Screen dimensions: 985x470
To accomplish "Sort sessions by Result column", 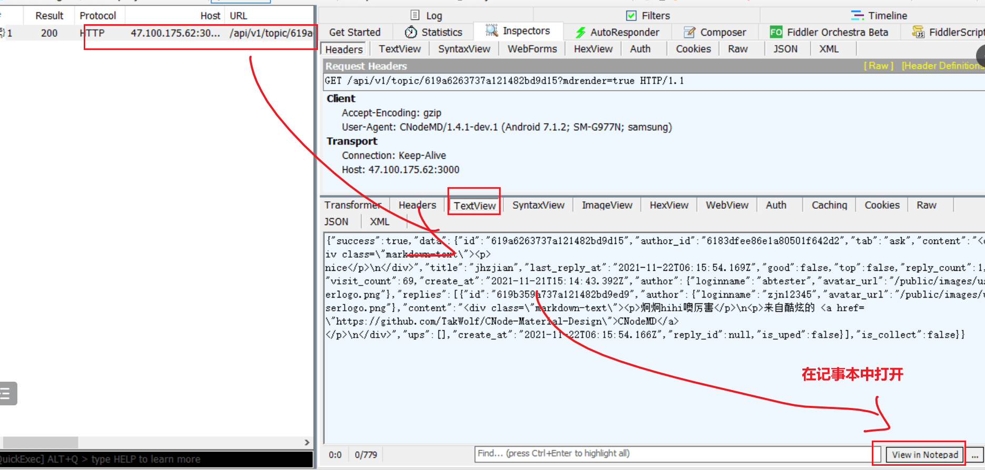I will [49, 16].
